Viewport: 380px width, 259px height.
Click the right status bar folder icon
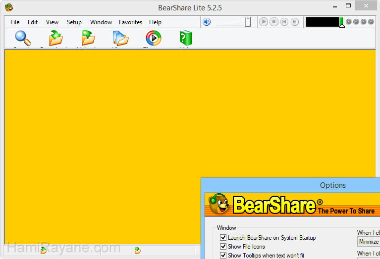point(137,251)
